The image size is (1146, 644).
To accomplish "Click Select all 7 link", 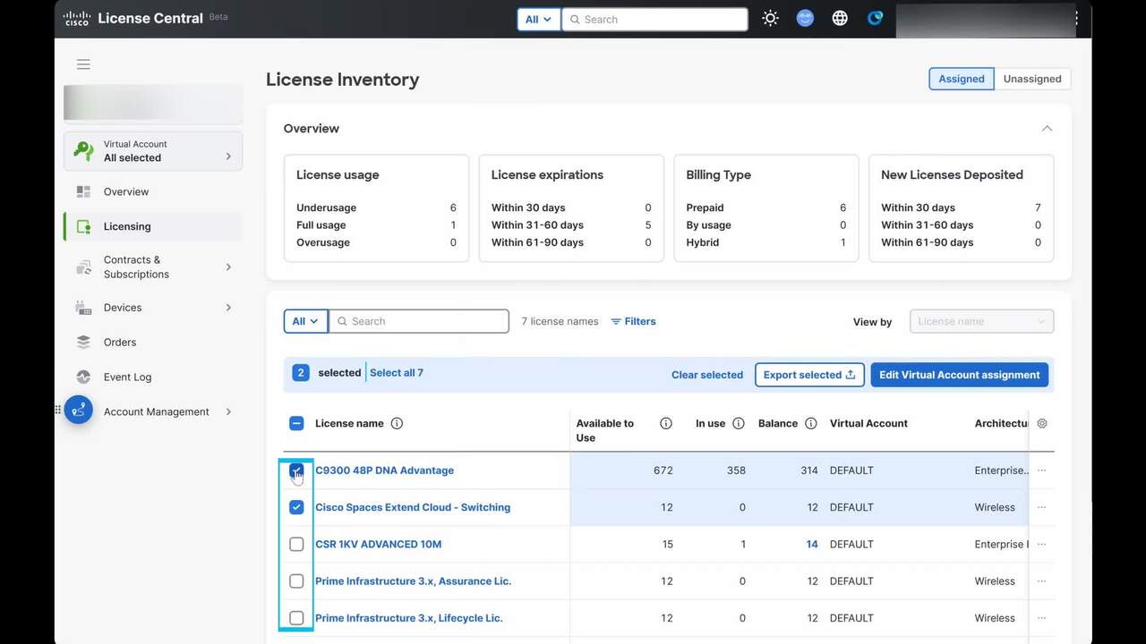I will click(x=397, y=373).
